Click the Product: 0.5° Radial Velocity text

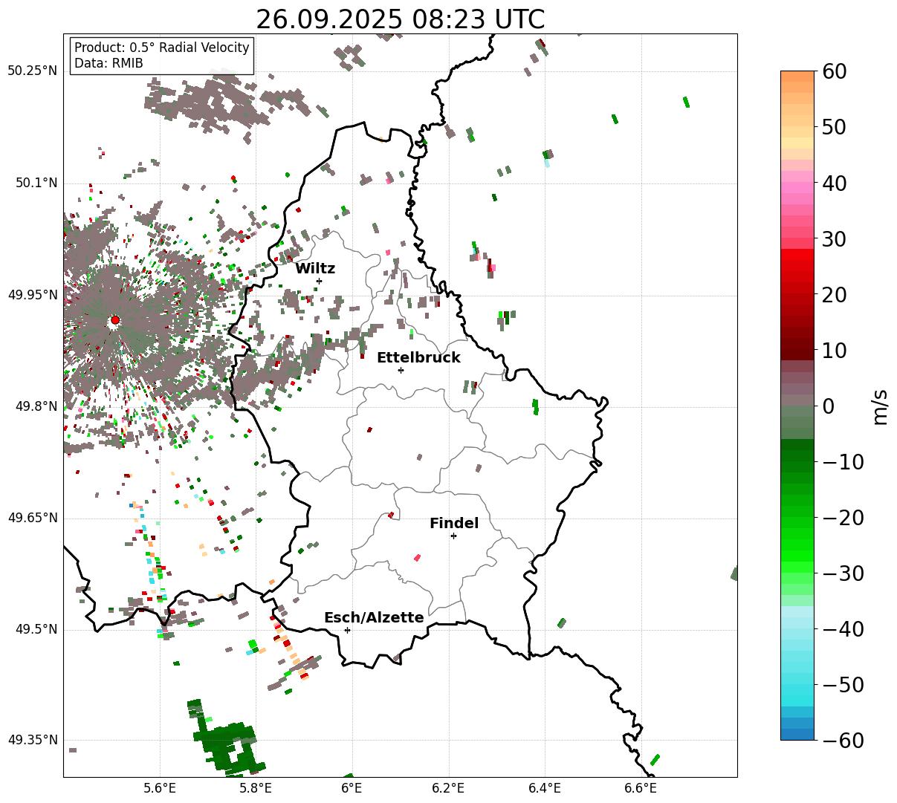tap(162, 48)
